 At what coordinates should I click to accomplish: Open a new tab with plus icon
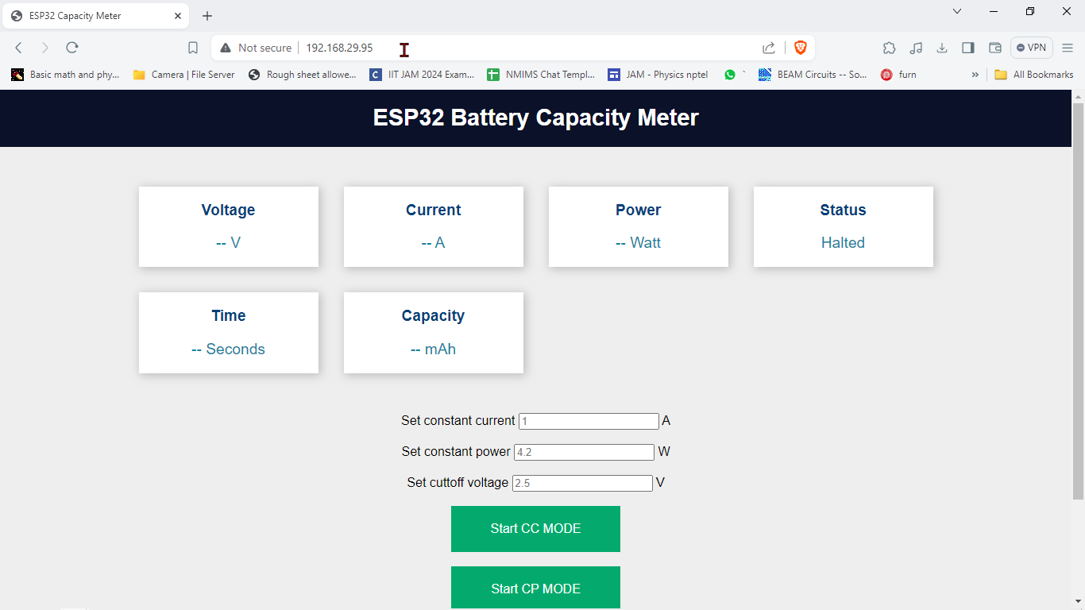207,16
